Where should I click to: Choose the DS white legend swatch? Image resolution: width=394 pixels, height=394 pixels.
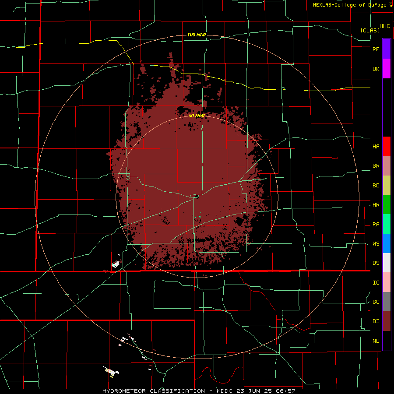pos(387,263)
